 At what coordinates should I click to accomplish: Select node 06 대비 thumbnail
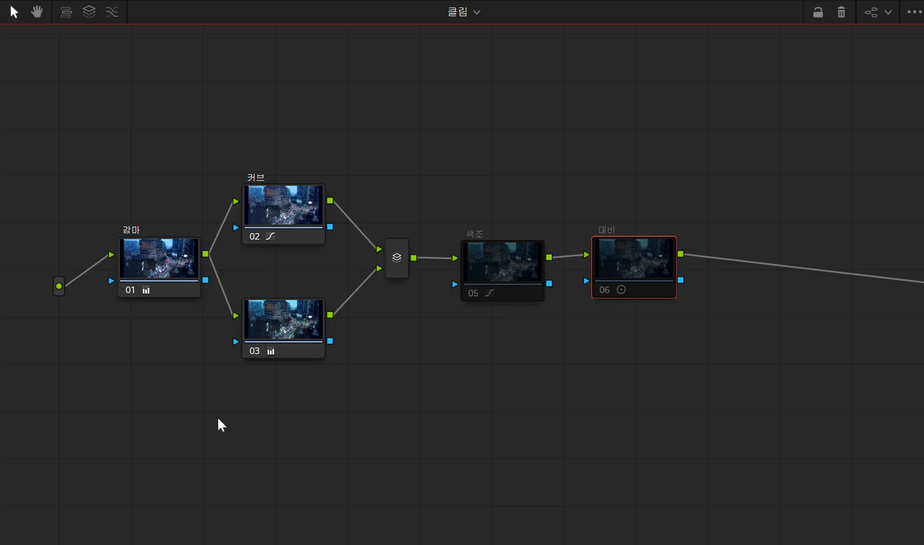tap(634, 258)
